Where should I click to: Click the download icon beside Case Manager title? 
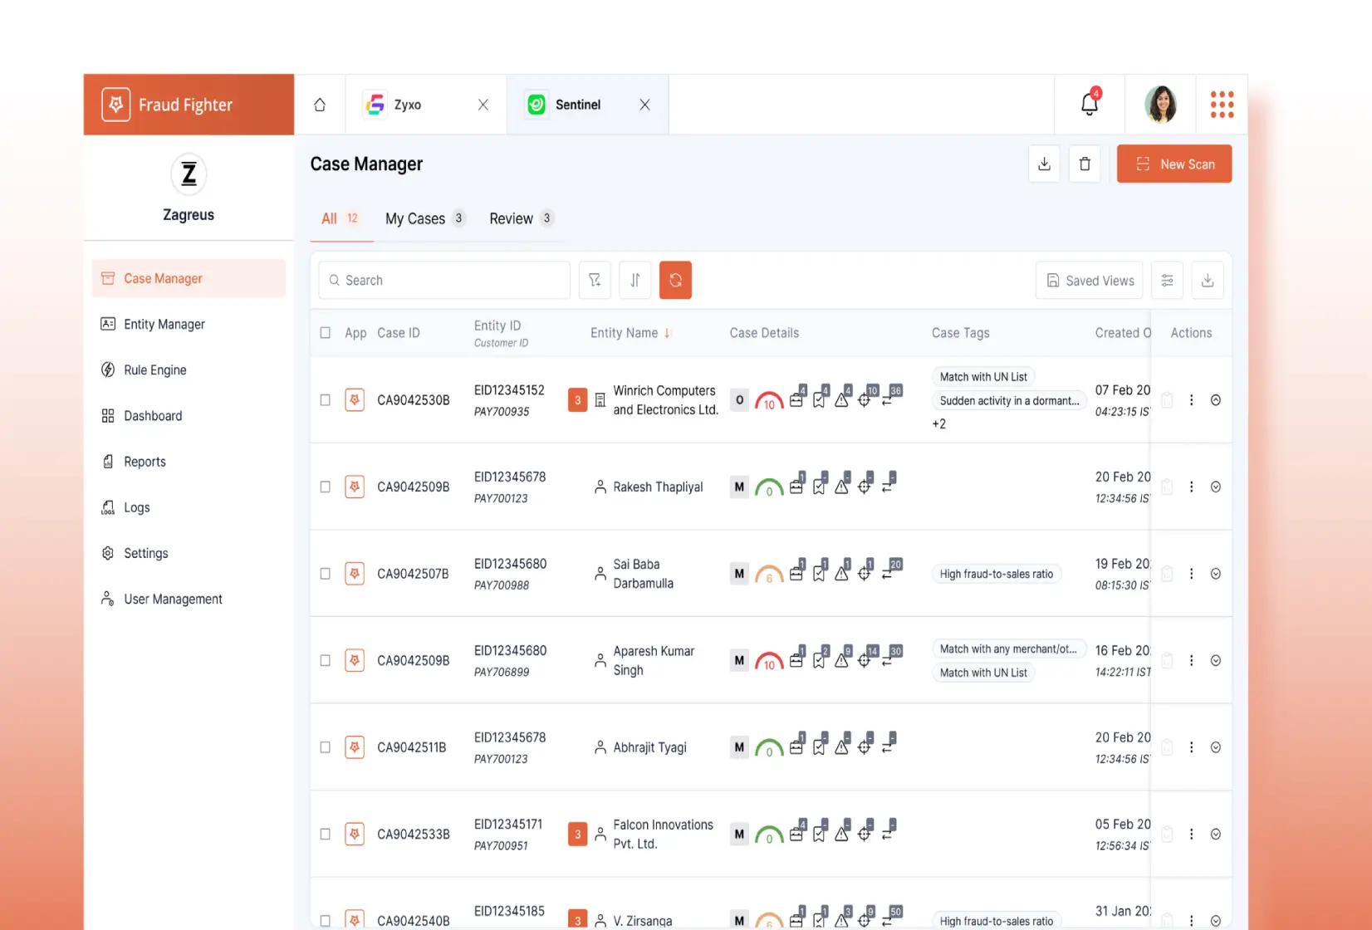point(1044,164)
